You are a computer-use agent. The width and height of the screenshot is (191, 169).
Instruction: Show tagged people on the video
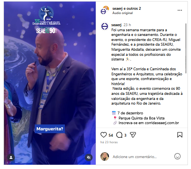click(11, 157)
